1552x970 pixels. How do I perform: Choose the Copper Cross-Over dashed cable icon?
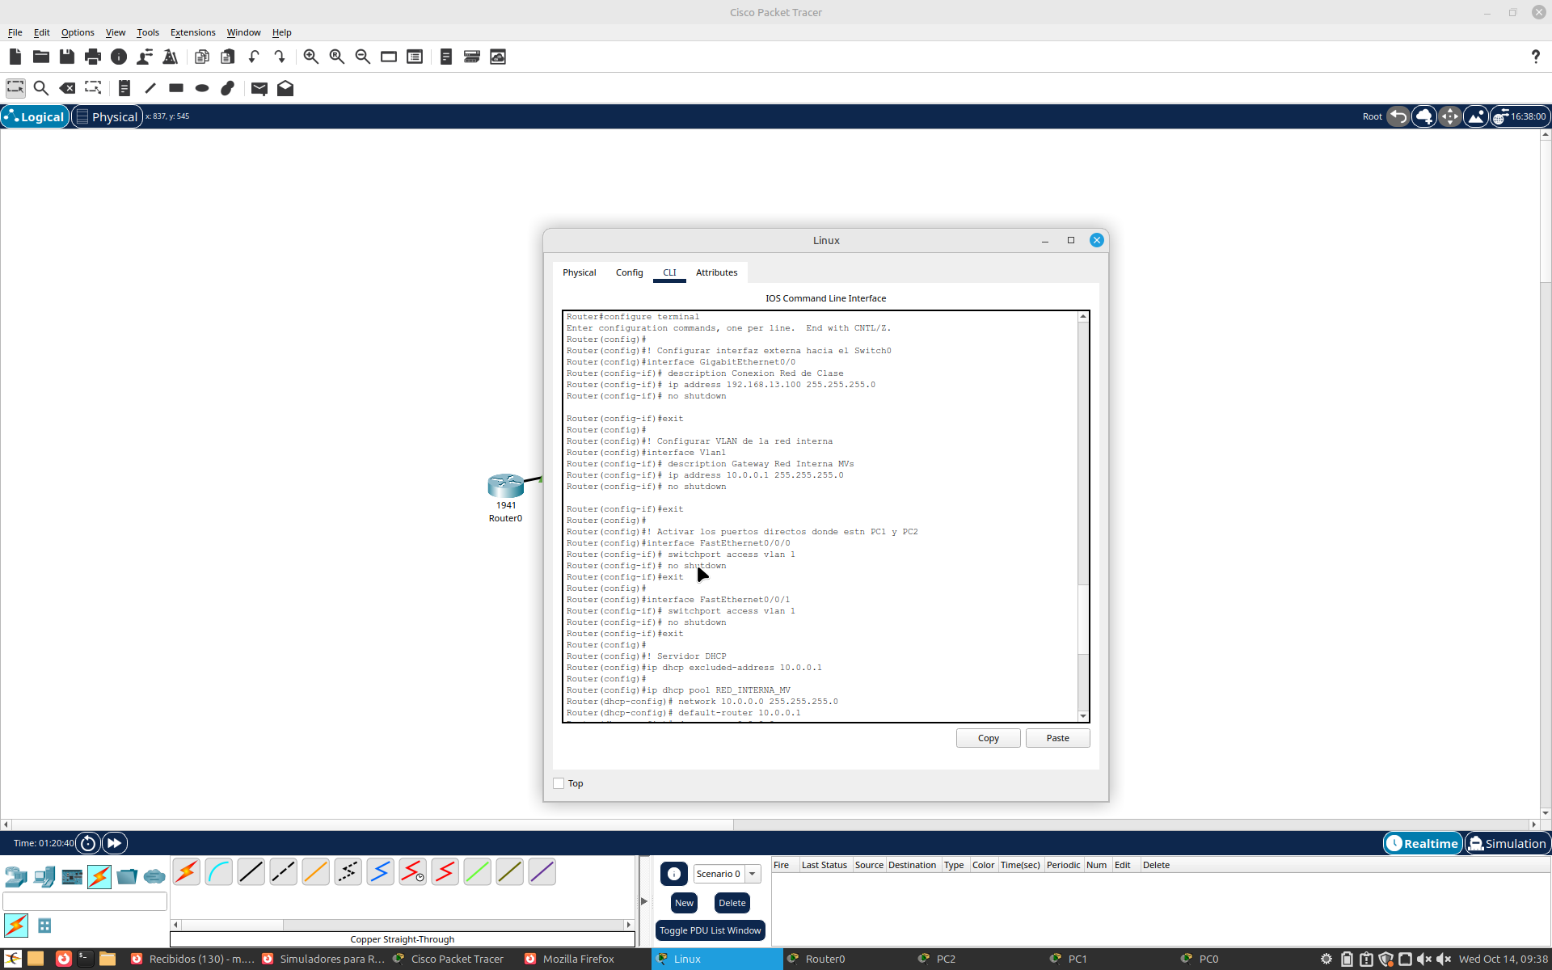pyautogui.click(x=284, y=872)
